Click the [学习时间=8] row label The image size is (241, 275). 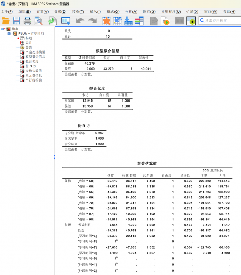[88, 253]
